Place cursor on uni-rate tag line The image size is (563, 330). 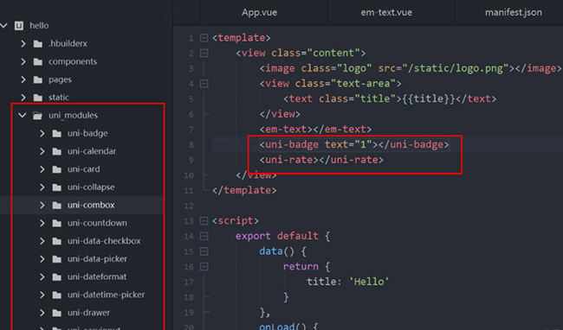pyautogui.click(x=321, y=160)
